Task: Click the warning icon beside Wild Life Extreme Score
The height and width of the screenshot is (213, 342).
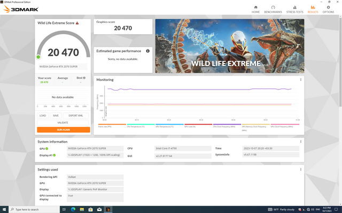Action: coord(77,23)
